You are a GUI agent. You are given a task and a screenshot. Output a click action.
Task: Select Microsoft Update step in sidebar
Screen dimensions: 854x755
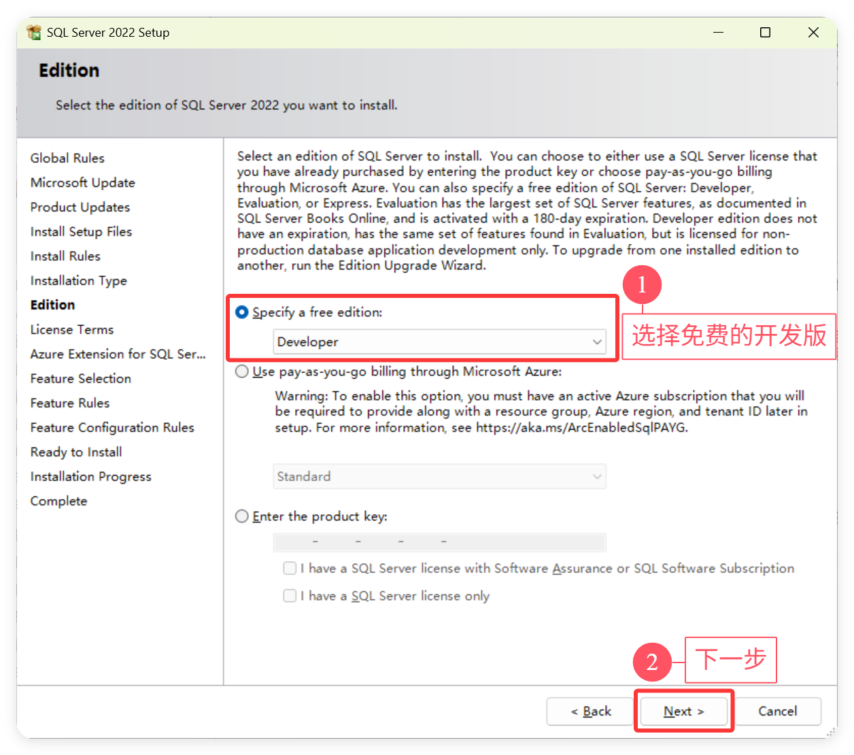pyautogui.click(x=82, y=182)
